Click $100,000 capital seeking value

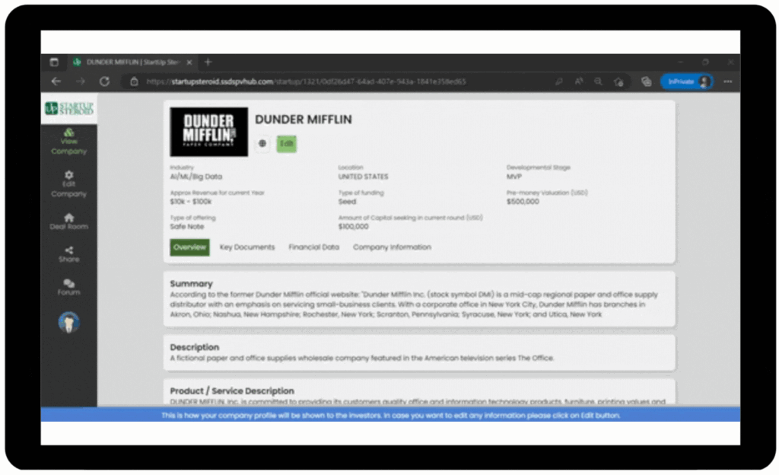click(354, 227)
